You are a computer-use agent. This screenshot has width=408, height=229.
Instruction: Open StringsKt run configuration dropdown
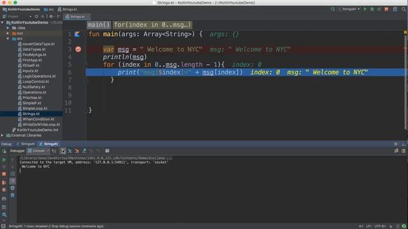click(x=349, y=9)
